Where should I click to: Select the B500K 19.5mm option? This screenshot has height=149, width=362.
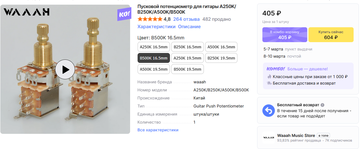(x=187, y=69)
